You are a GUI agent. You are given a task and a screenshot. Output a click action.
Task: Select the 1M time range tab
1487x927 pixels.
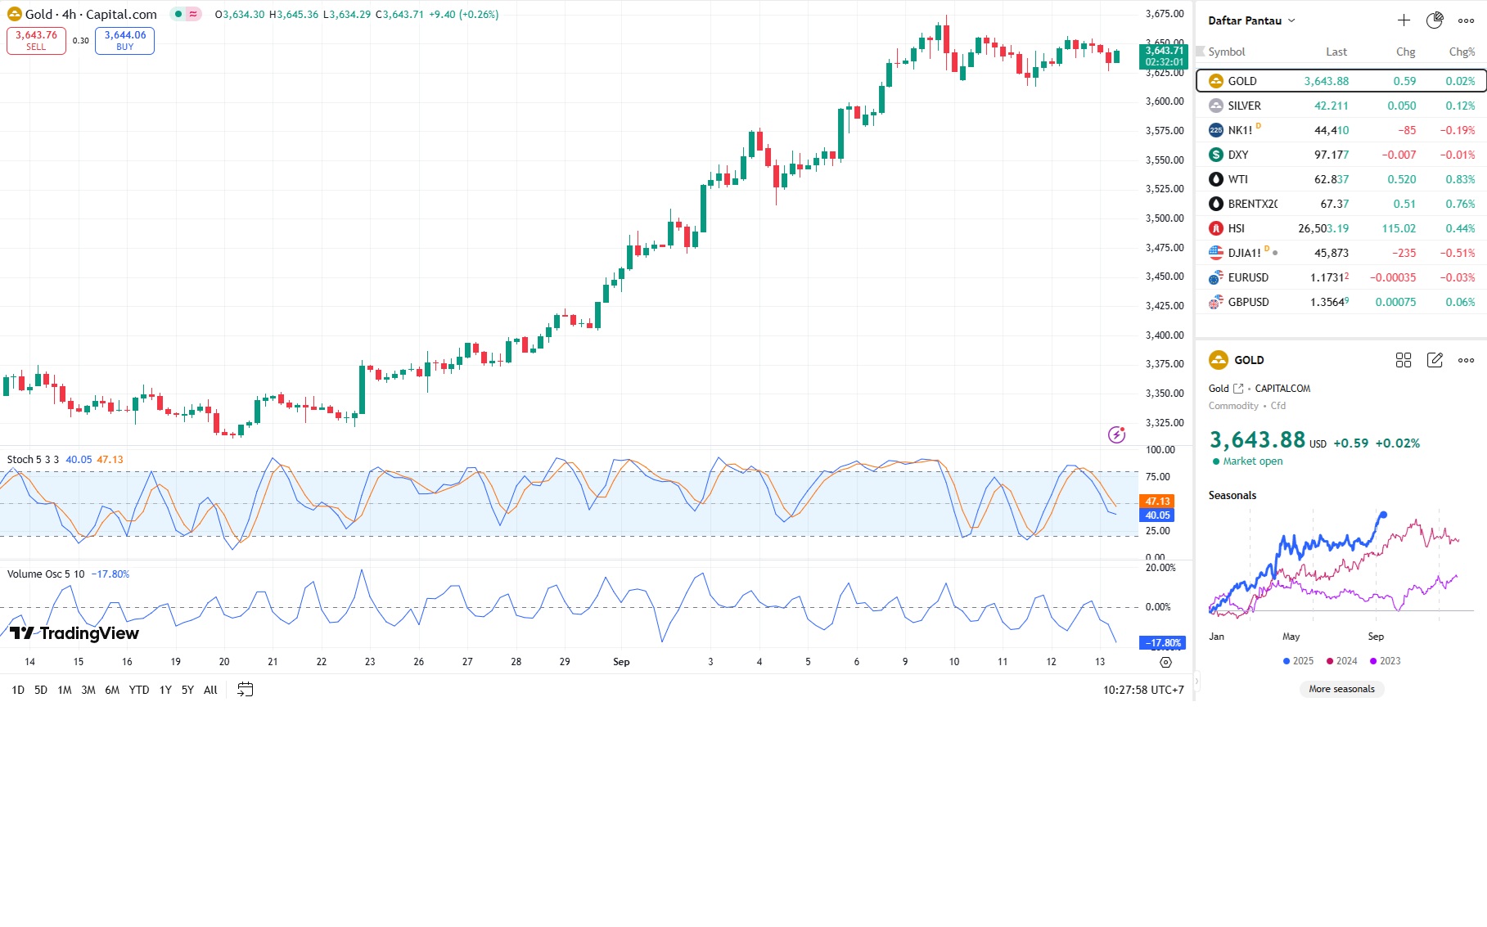coord(65,690)
